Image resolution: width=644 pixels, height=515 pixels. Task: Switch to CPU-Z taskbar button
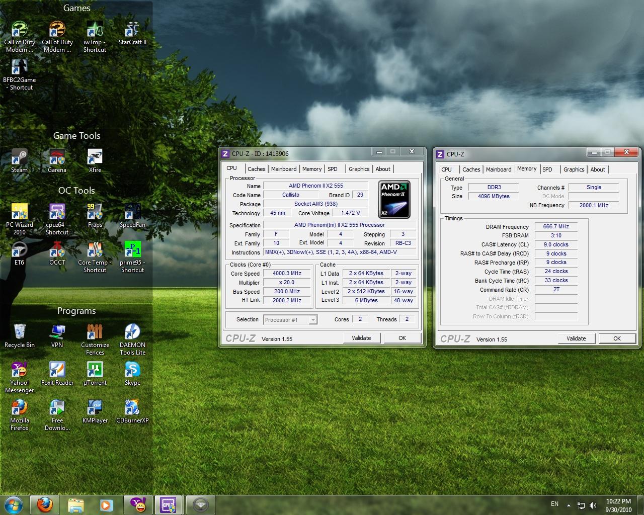[x=168, y=504]
